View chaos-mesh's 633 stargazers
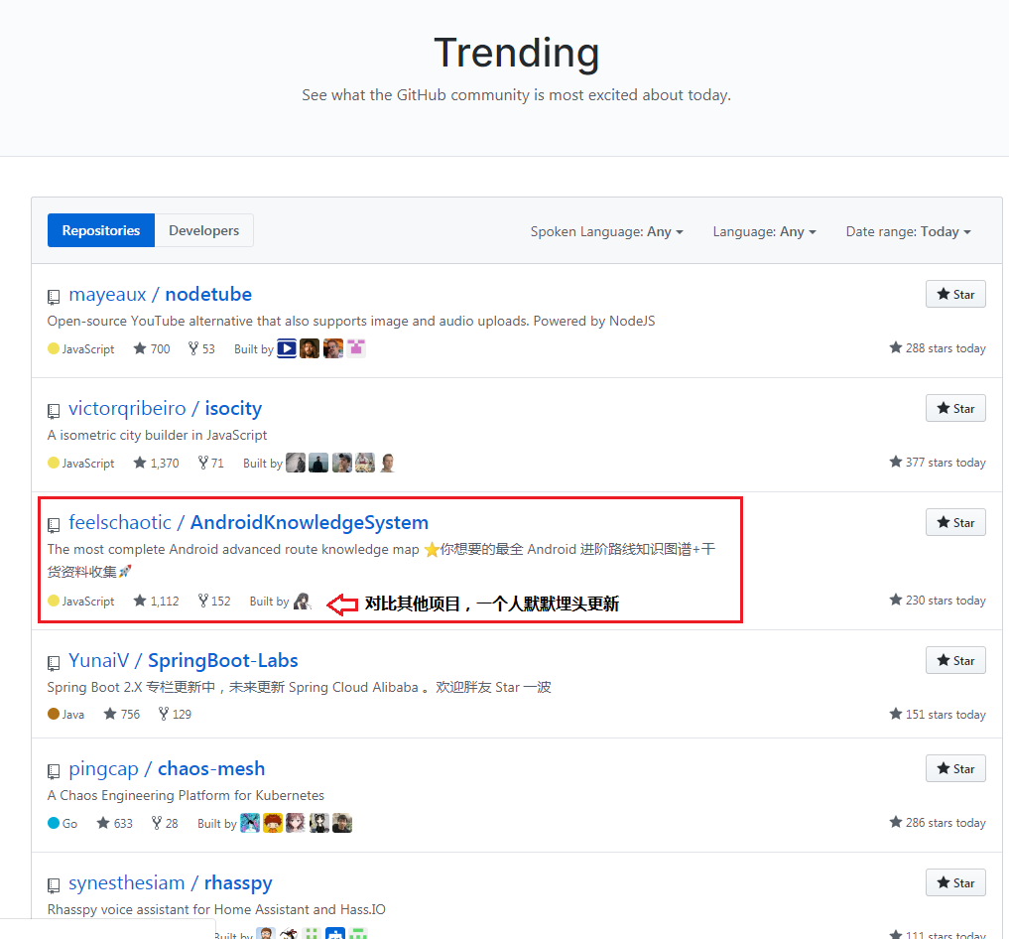 coord(114,823)
